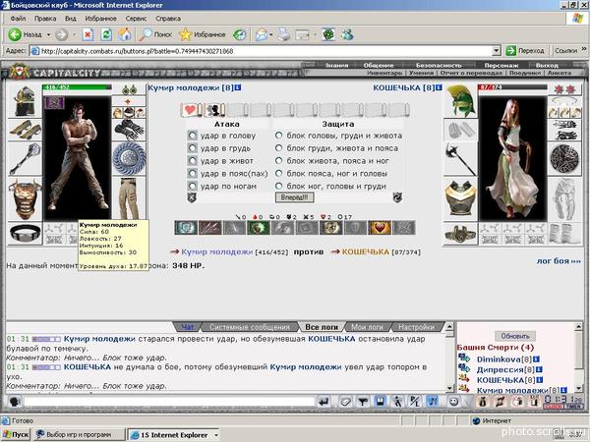The width and height of the screenshot is (590, 442).
Task: Select attack 'удар в грудь'
Action: point(192,147)
